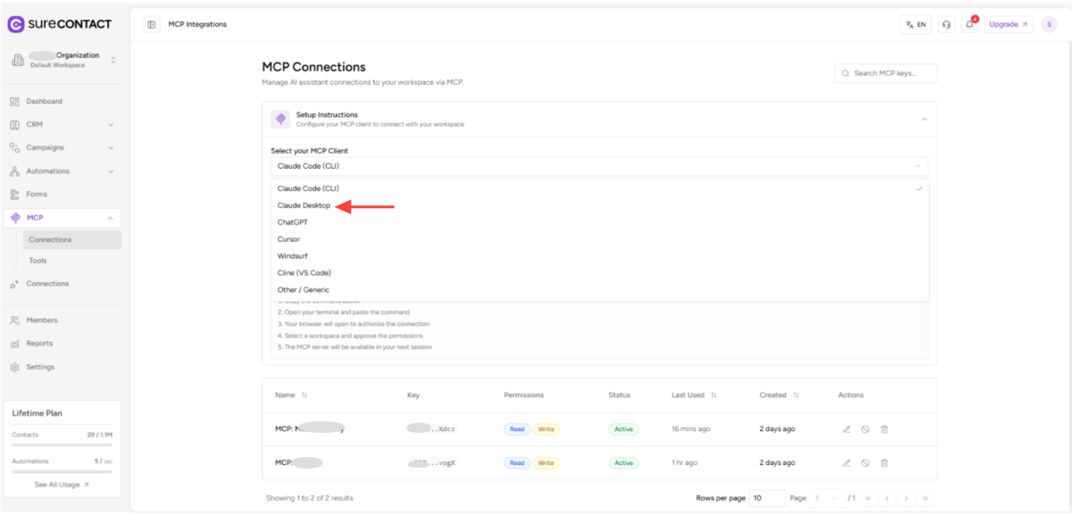Screen dimensions: 1072x515
Task: Revoke the MCP key ending vogX
Action: pos(866,463)
